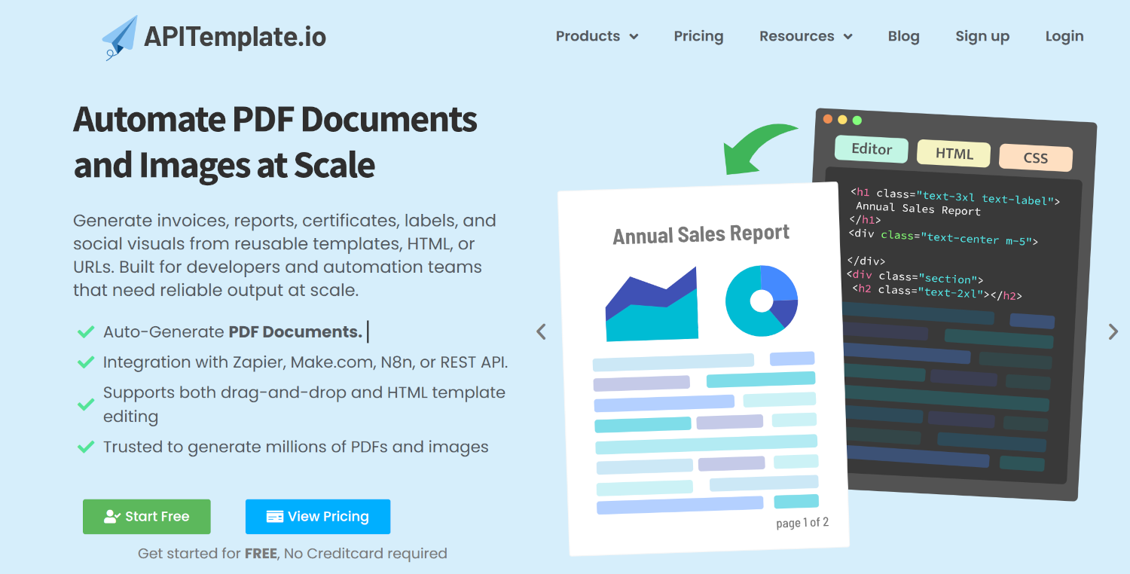Click the Sign up link

click(x=982, y=35)
